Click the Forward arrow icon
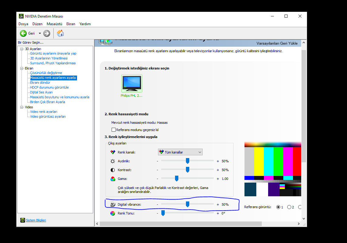This screenshot has height=243, width=347. tap(47, 33)
